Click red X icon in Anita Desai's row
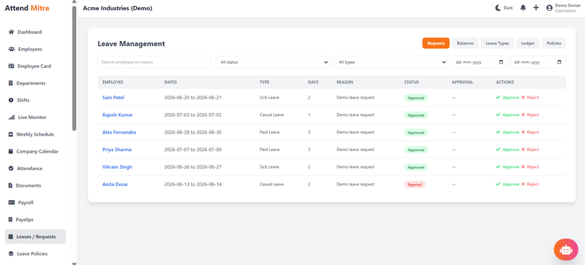This screenshot has height=265, width=585. click(x=523, y=184)
